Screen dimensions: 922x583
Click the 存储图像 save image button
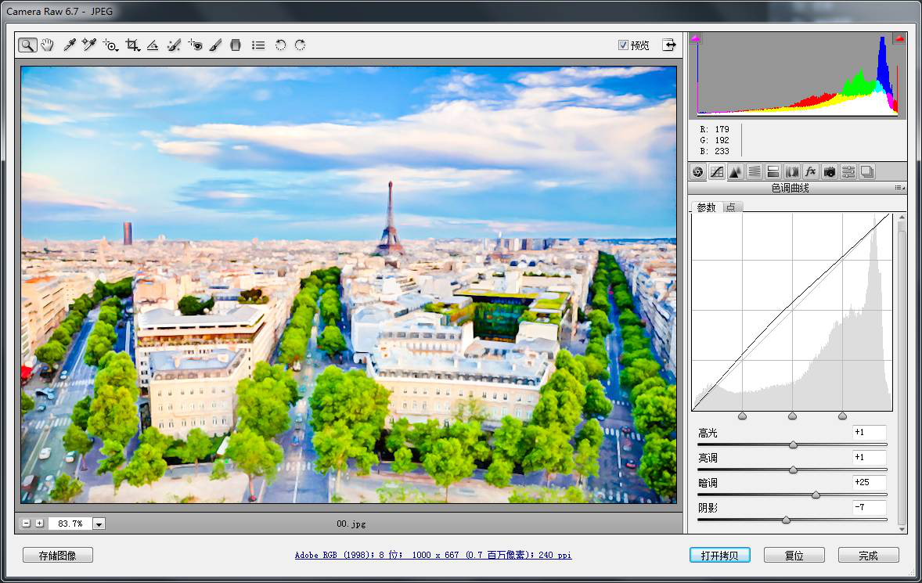tap(58, 556)
